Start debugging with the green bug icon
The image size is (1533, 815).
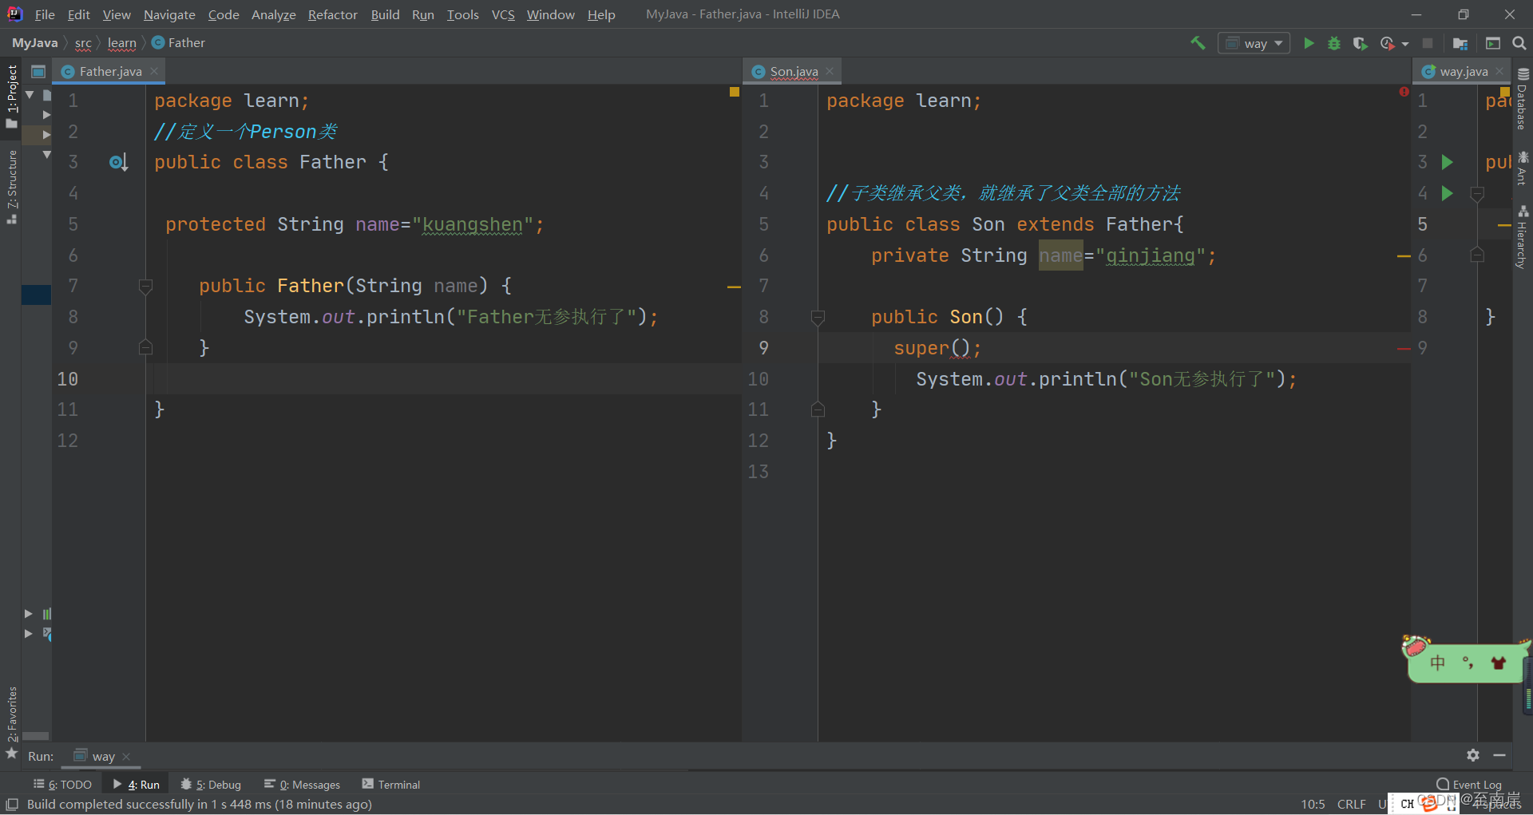coord(1334,43)
